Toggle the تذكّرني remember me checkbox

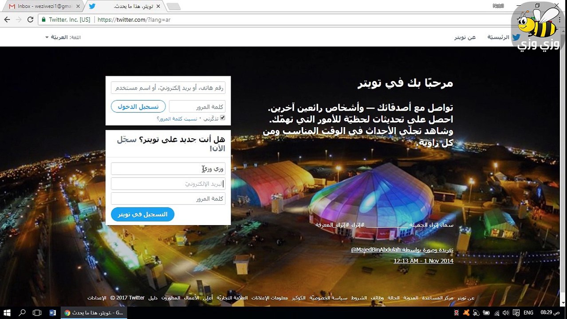223,118
